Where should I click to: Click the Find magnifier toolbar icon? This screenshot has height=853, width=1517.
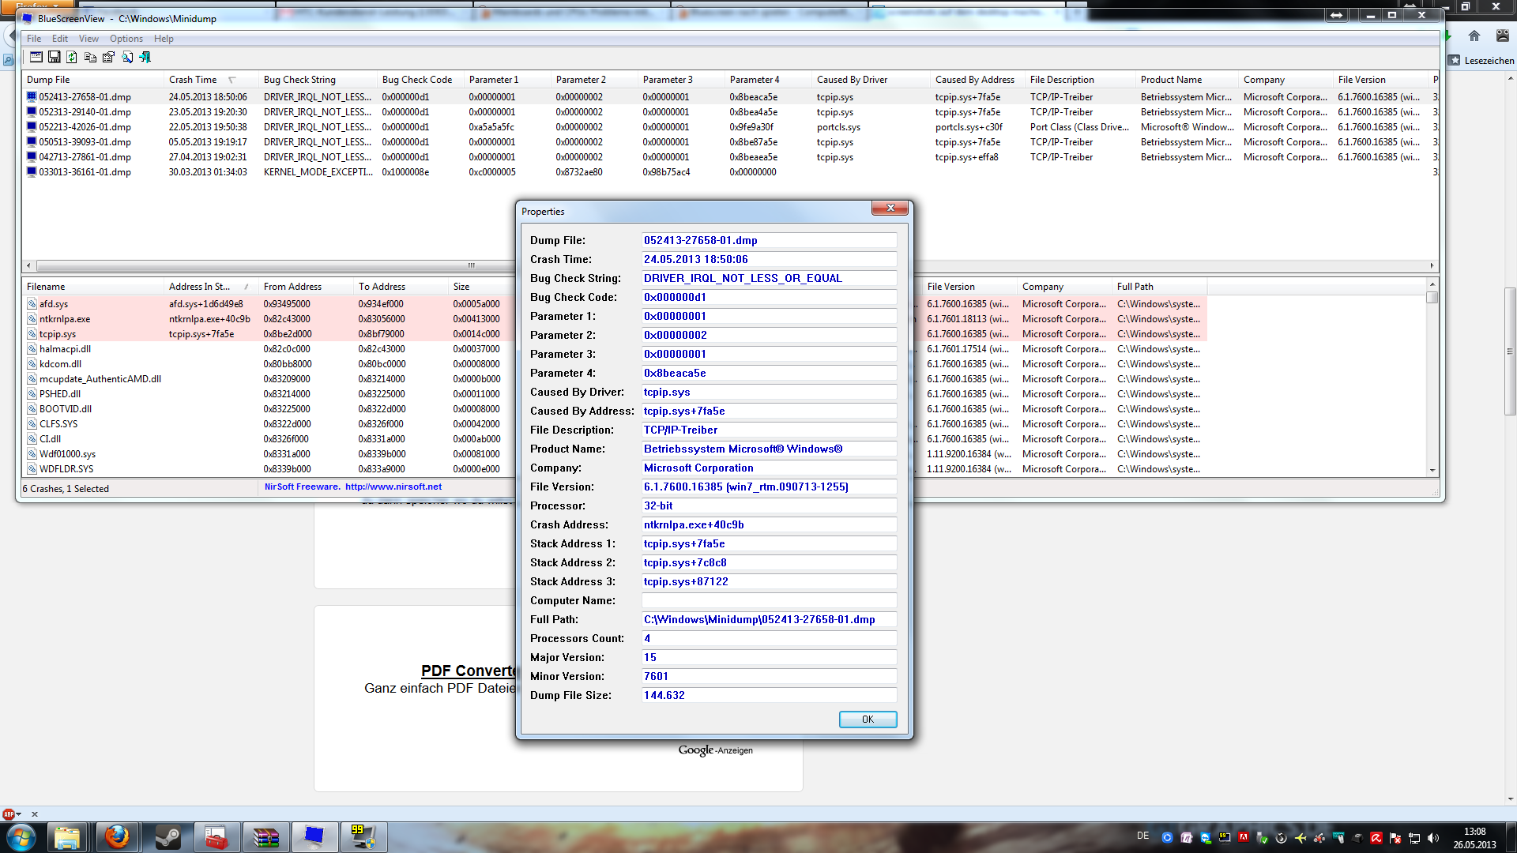click(126, 57)
